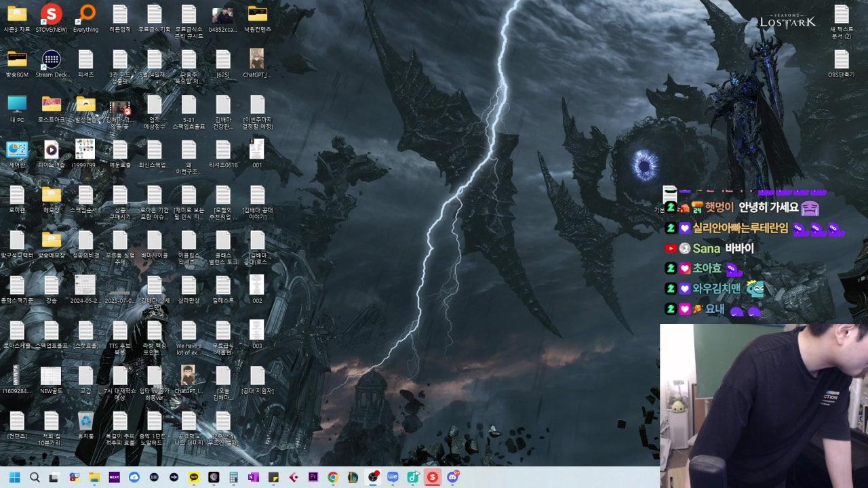The width and height of the screenshot is (868, 488).
Task: Select the 메모장 folder icon
Action: 52,199
